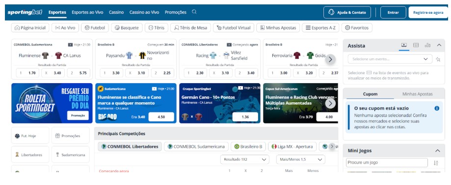Pick Racing draw odds 3.10
The height and width of the screenshot is (185, 451).
coord(221,73)
